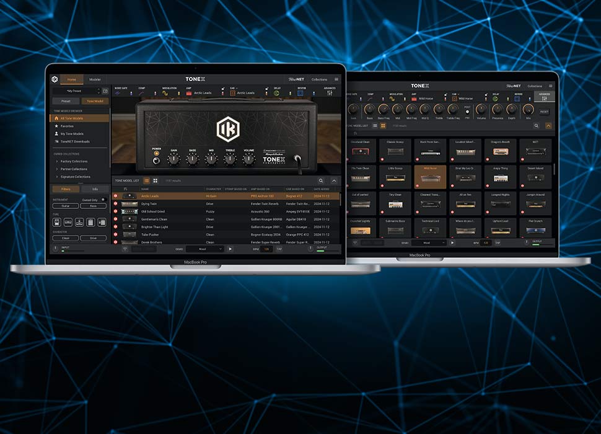The height and width of the screenshot is (434, 601).
Task: Select the first Type filter icon
Action: point(57,222)
